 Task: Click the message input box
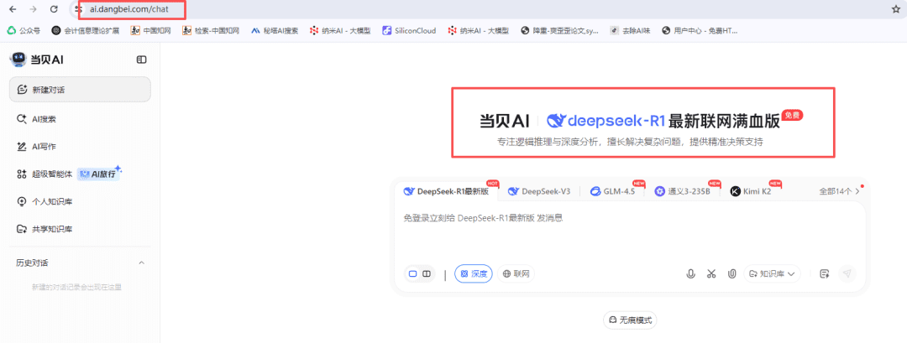630,231
